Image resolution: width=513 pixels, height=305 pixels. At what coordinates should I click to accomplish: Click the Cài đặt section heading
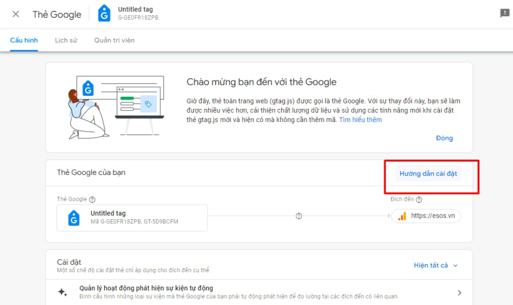pyautogui.click(x=69, y=262)
